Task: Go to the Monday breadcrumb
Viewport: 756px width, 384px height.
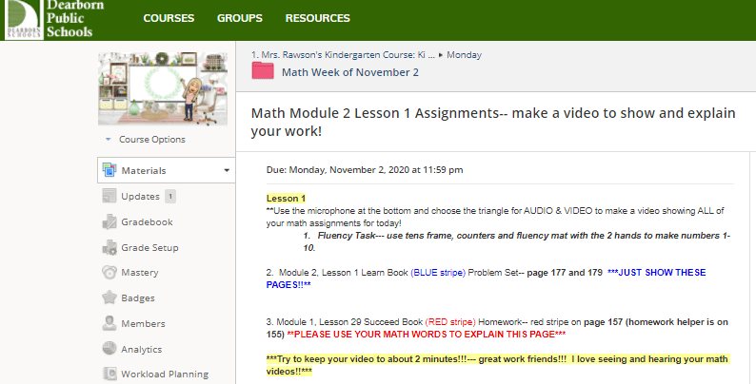Action: 464,55
